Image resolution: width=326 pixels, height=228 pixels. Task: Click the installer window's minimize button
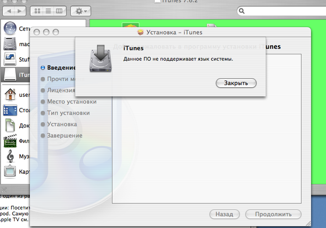click(46, 32)
